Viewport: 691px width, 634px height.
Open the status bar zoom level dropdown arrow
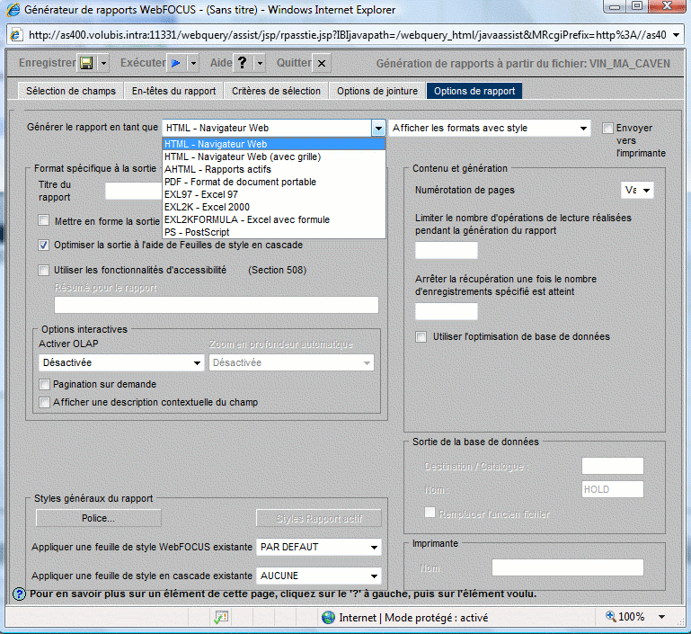tap(661, 617)
